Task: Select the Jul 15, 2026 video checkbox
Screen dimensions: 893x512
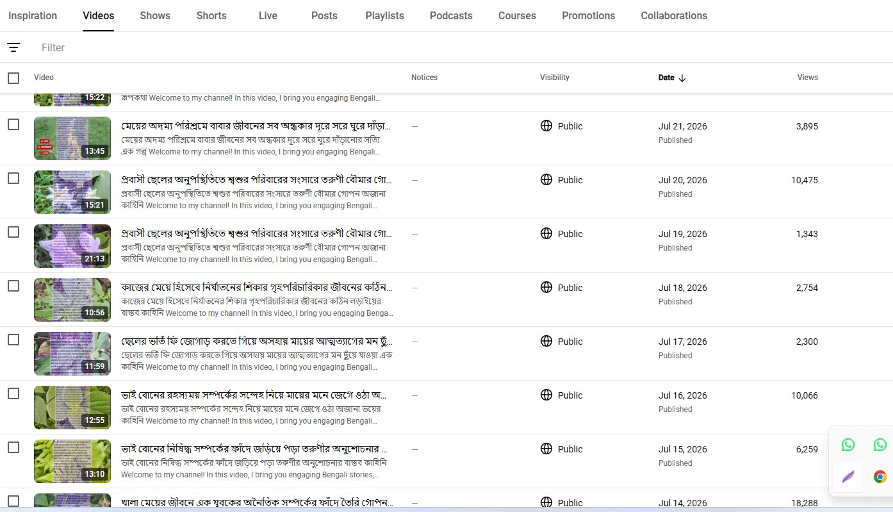Action: click(13, 447)
